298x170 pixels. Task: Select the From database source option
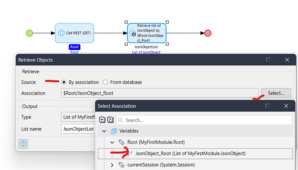(105, 82)
